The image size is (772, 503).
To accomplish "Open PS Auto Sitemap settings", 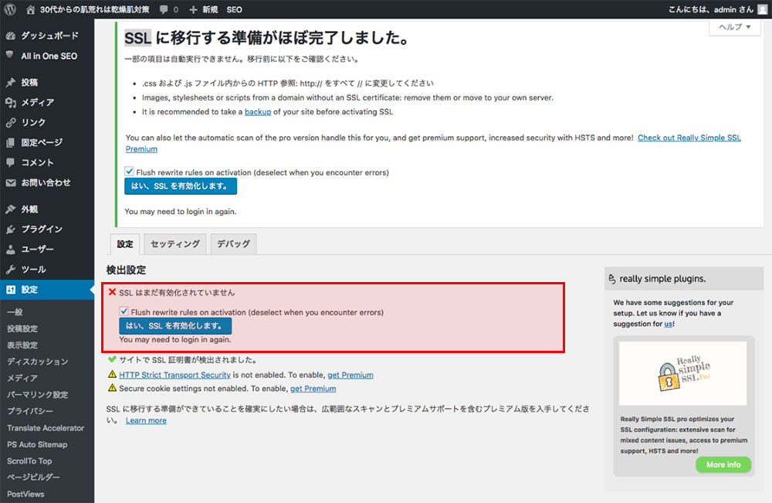I will [x=37, y=444].
